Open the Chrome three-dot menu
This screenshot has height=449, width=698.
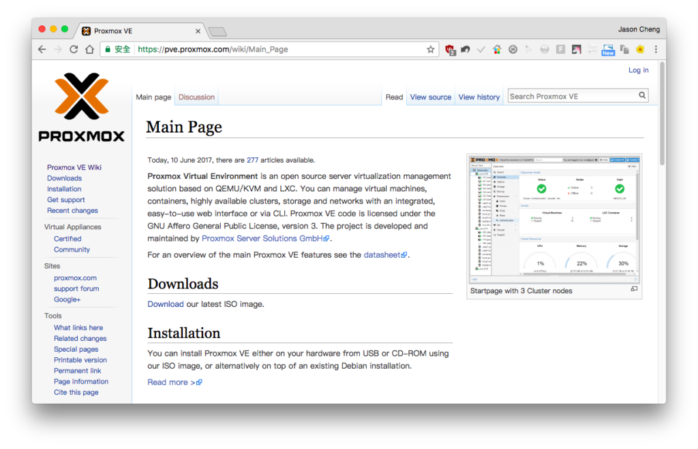(656, 49)
